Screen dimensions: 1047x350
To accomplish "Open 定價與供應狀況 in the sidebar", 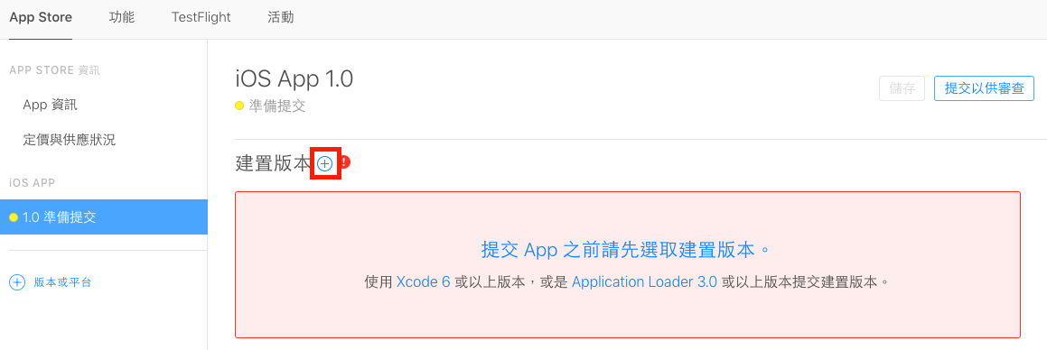I will [69, 140].
